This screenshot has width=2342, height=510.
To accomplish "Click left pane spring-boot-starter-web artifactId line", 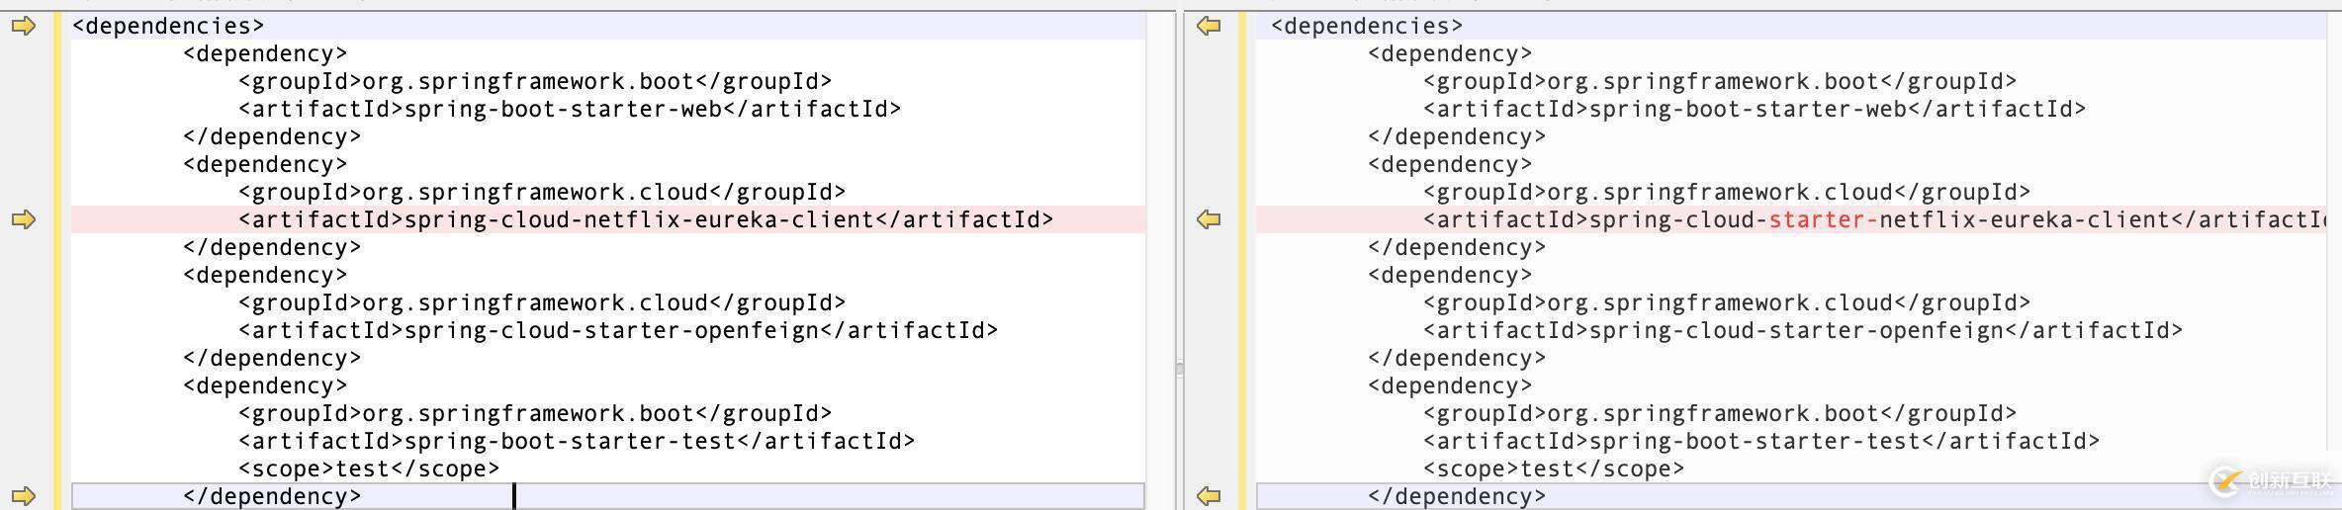I will coord(569,109).
